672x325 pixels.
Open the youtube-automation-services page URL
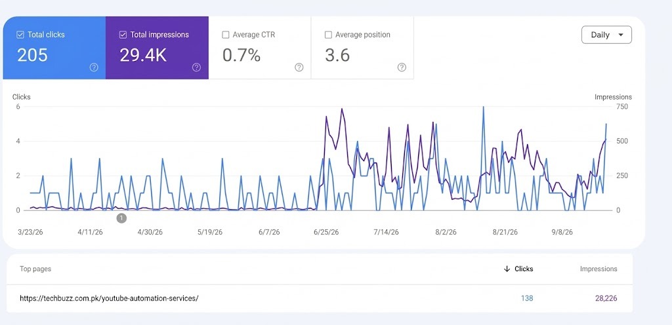[109, 299]
